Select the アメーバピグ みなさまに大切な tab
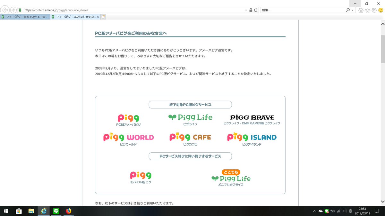The width and height of the screenshot is (385, 216). point(75,17)
